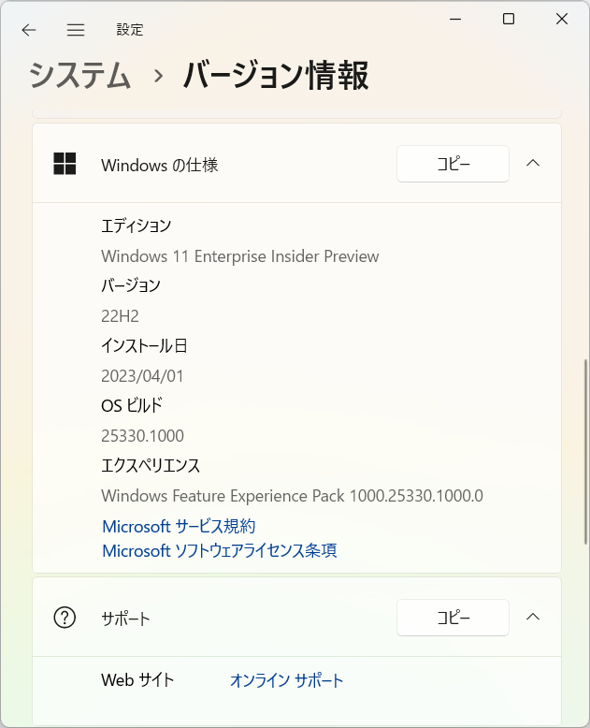
Task: Click the バージョン情報 page title
Action: click(x=276, y=75)
